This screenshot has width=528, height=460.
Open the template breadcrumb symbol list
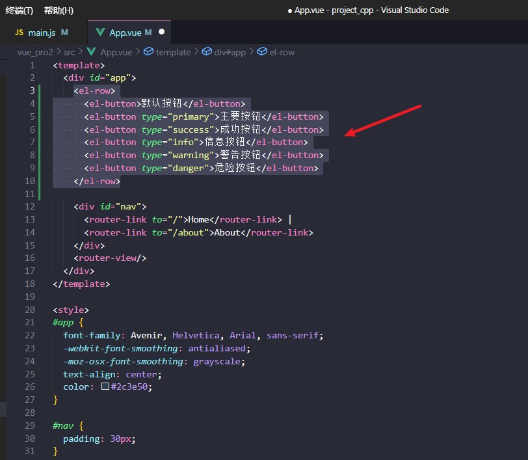173,52
